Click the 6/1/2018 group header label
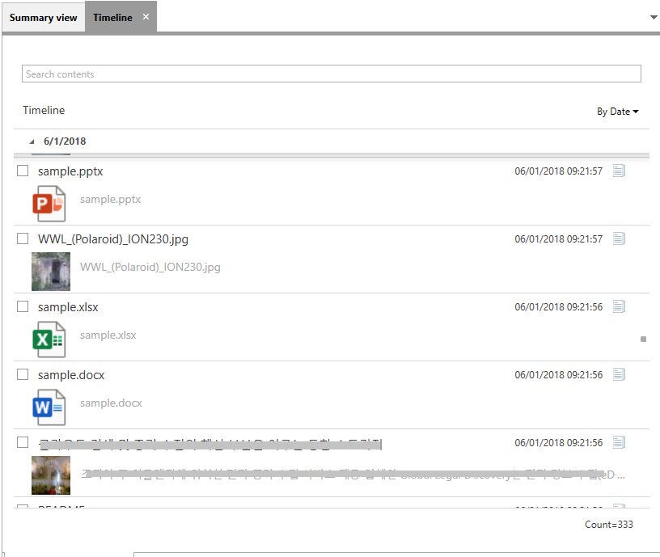 65,141
